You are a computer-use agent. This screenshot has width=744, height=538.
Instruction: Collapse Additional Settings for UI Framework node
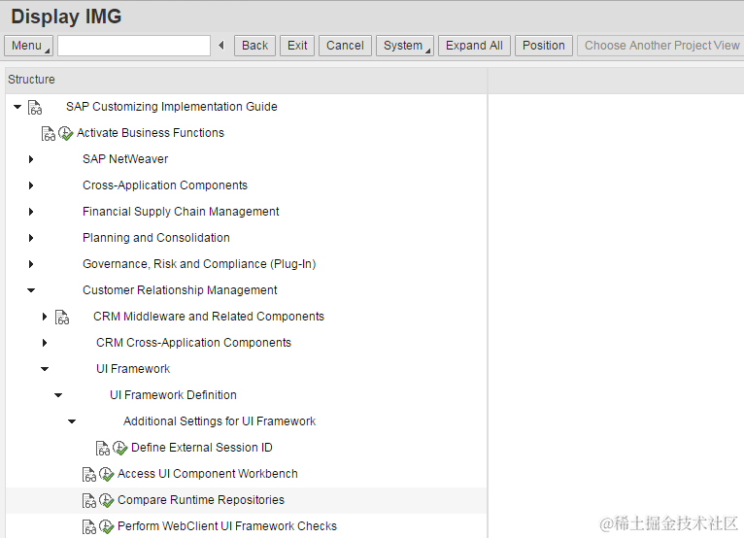[72, 421]
